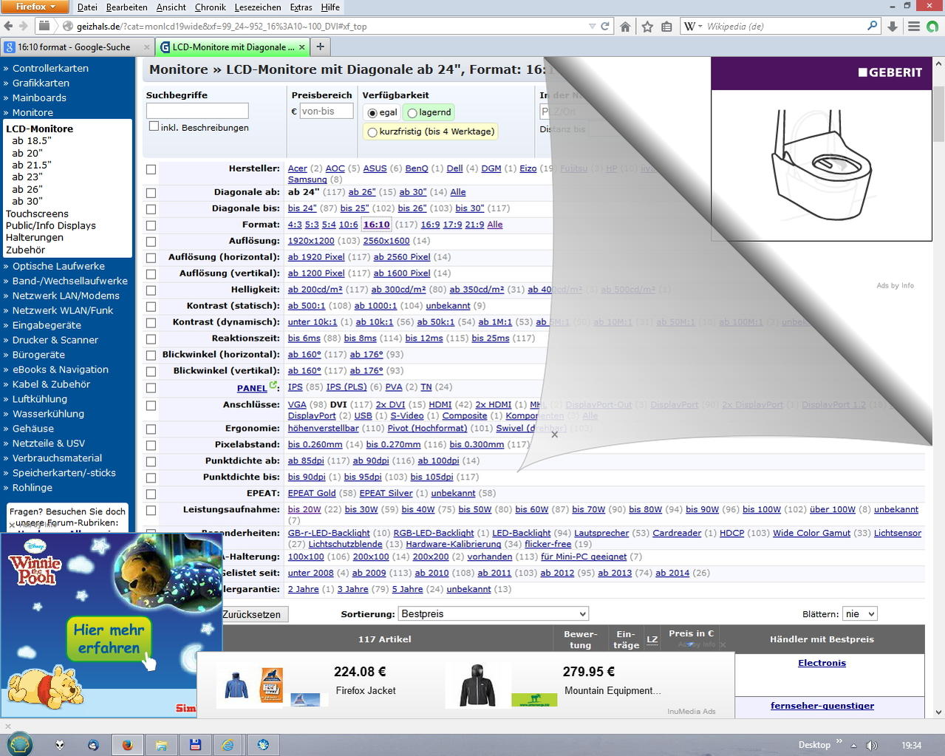This screenshot has width=945, height=756.
Task: Select 'kurzfristig (bis 4 Werktage)' radio button
Action: [x=372, y=132]
